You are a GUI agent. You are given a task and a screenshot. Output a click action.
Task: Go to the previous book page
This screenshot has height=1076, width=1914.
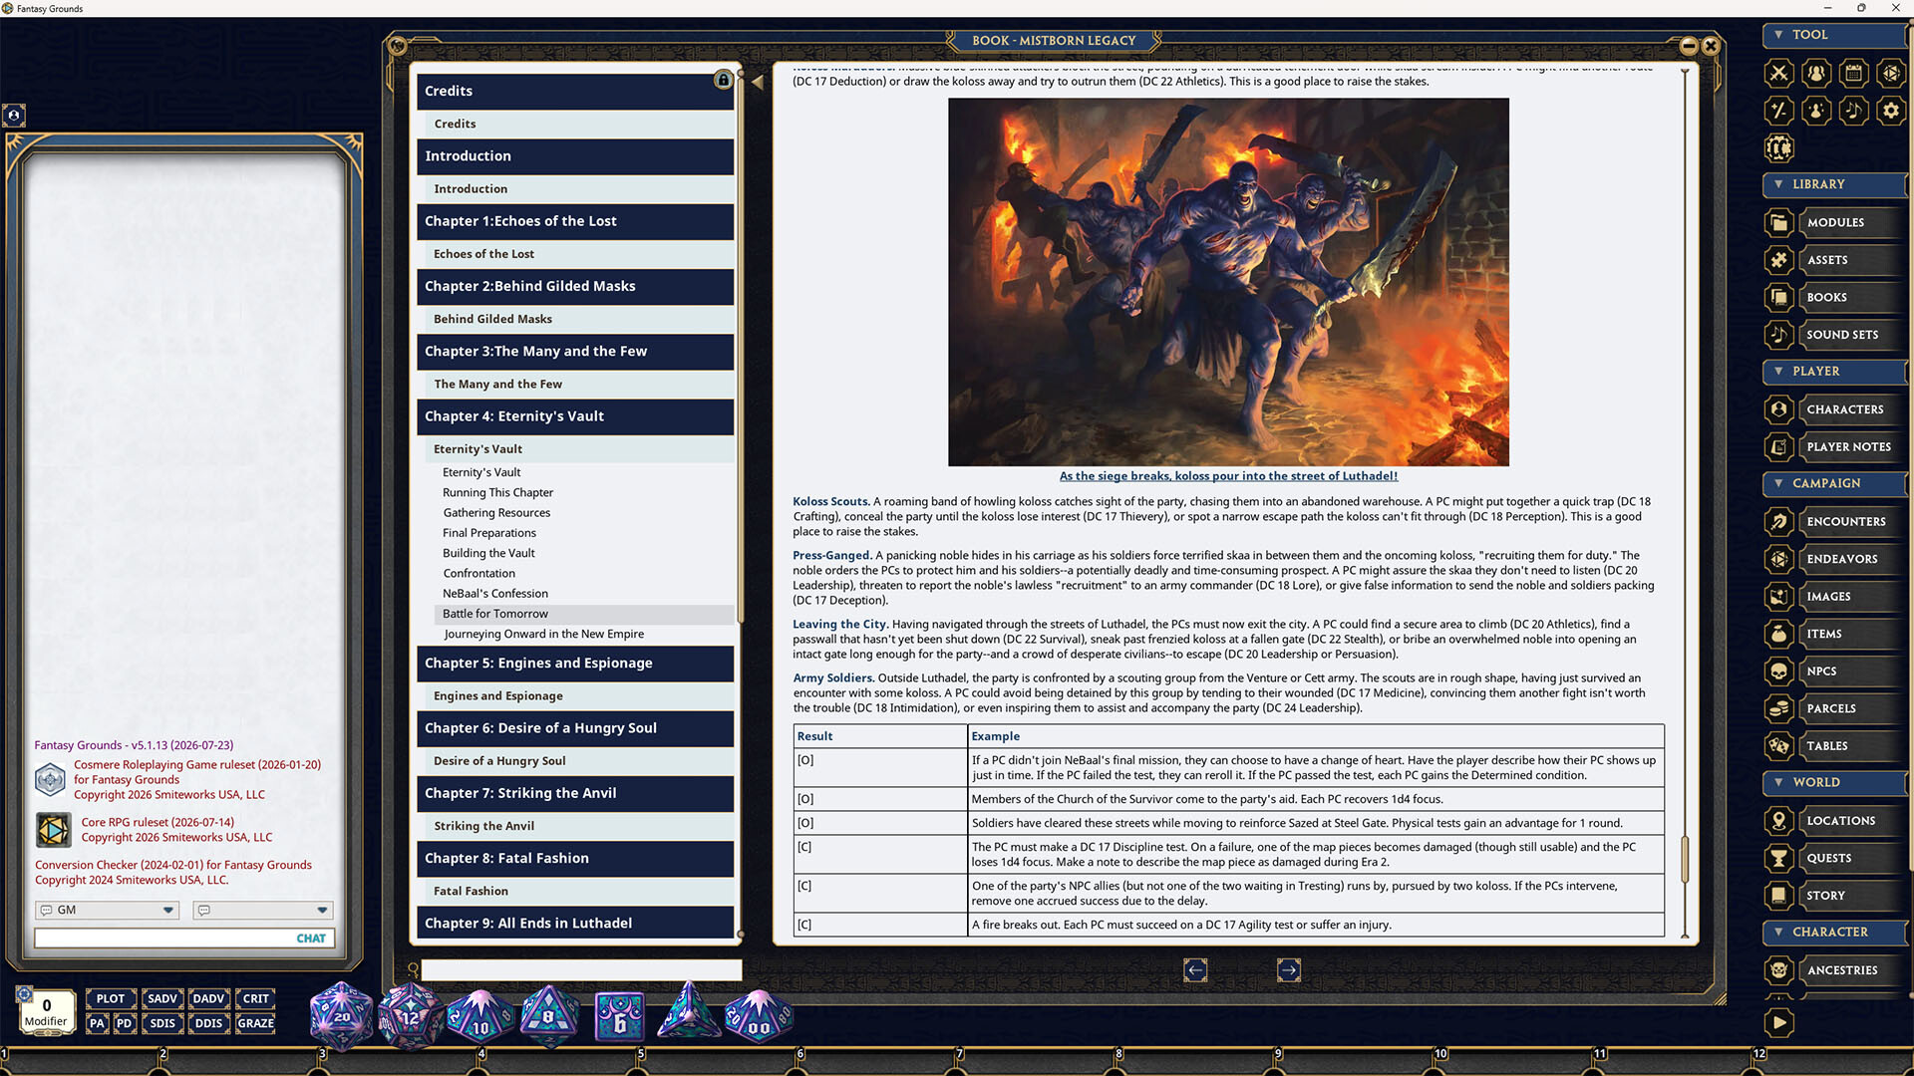pyautogui.click(x=1195, y=969)
